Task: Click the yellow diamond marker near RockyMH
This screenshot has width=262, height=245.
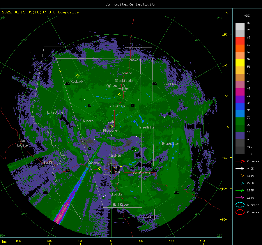Action: (78, 76)
